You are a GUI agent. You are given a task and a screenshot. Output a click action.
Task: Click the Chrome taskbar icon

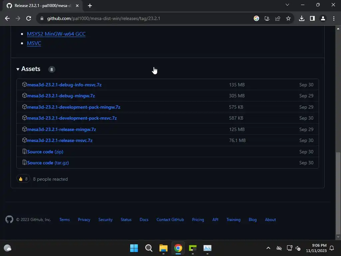[178, 248]
